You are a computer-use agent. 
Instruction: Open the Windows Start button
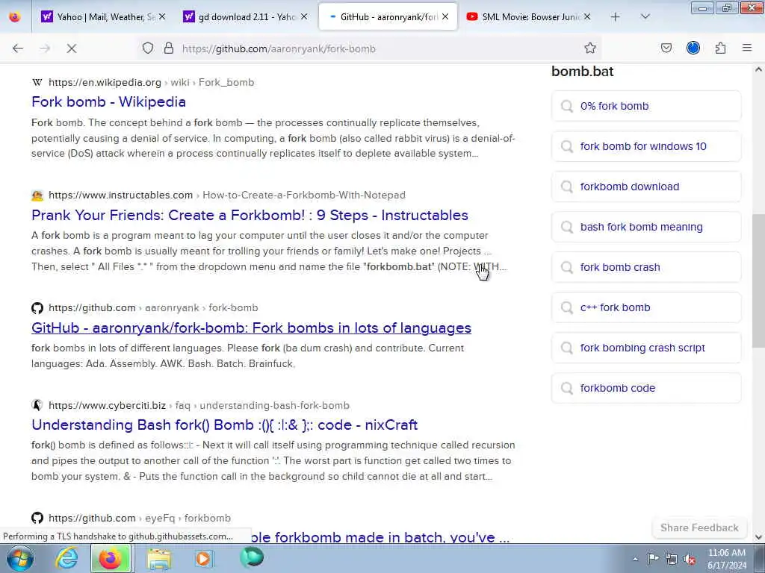(x=20, y=558)
